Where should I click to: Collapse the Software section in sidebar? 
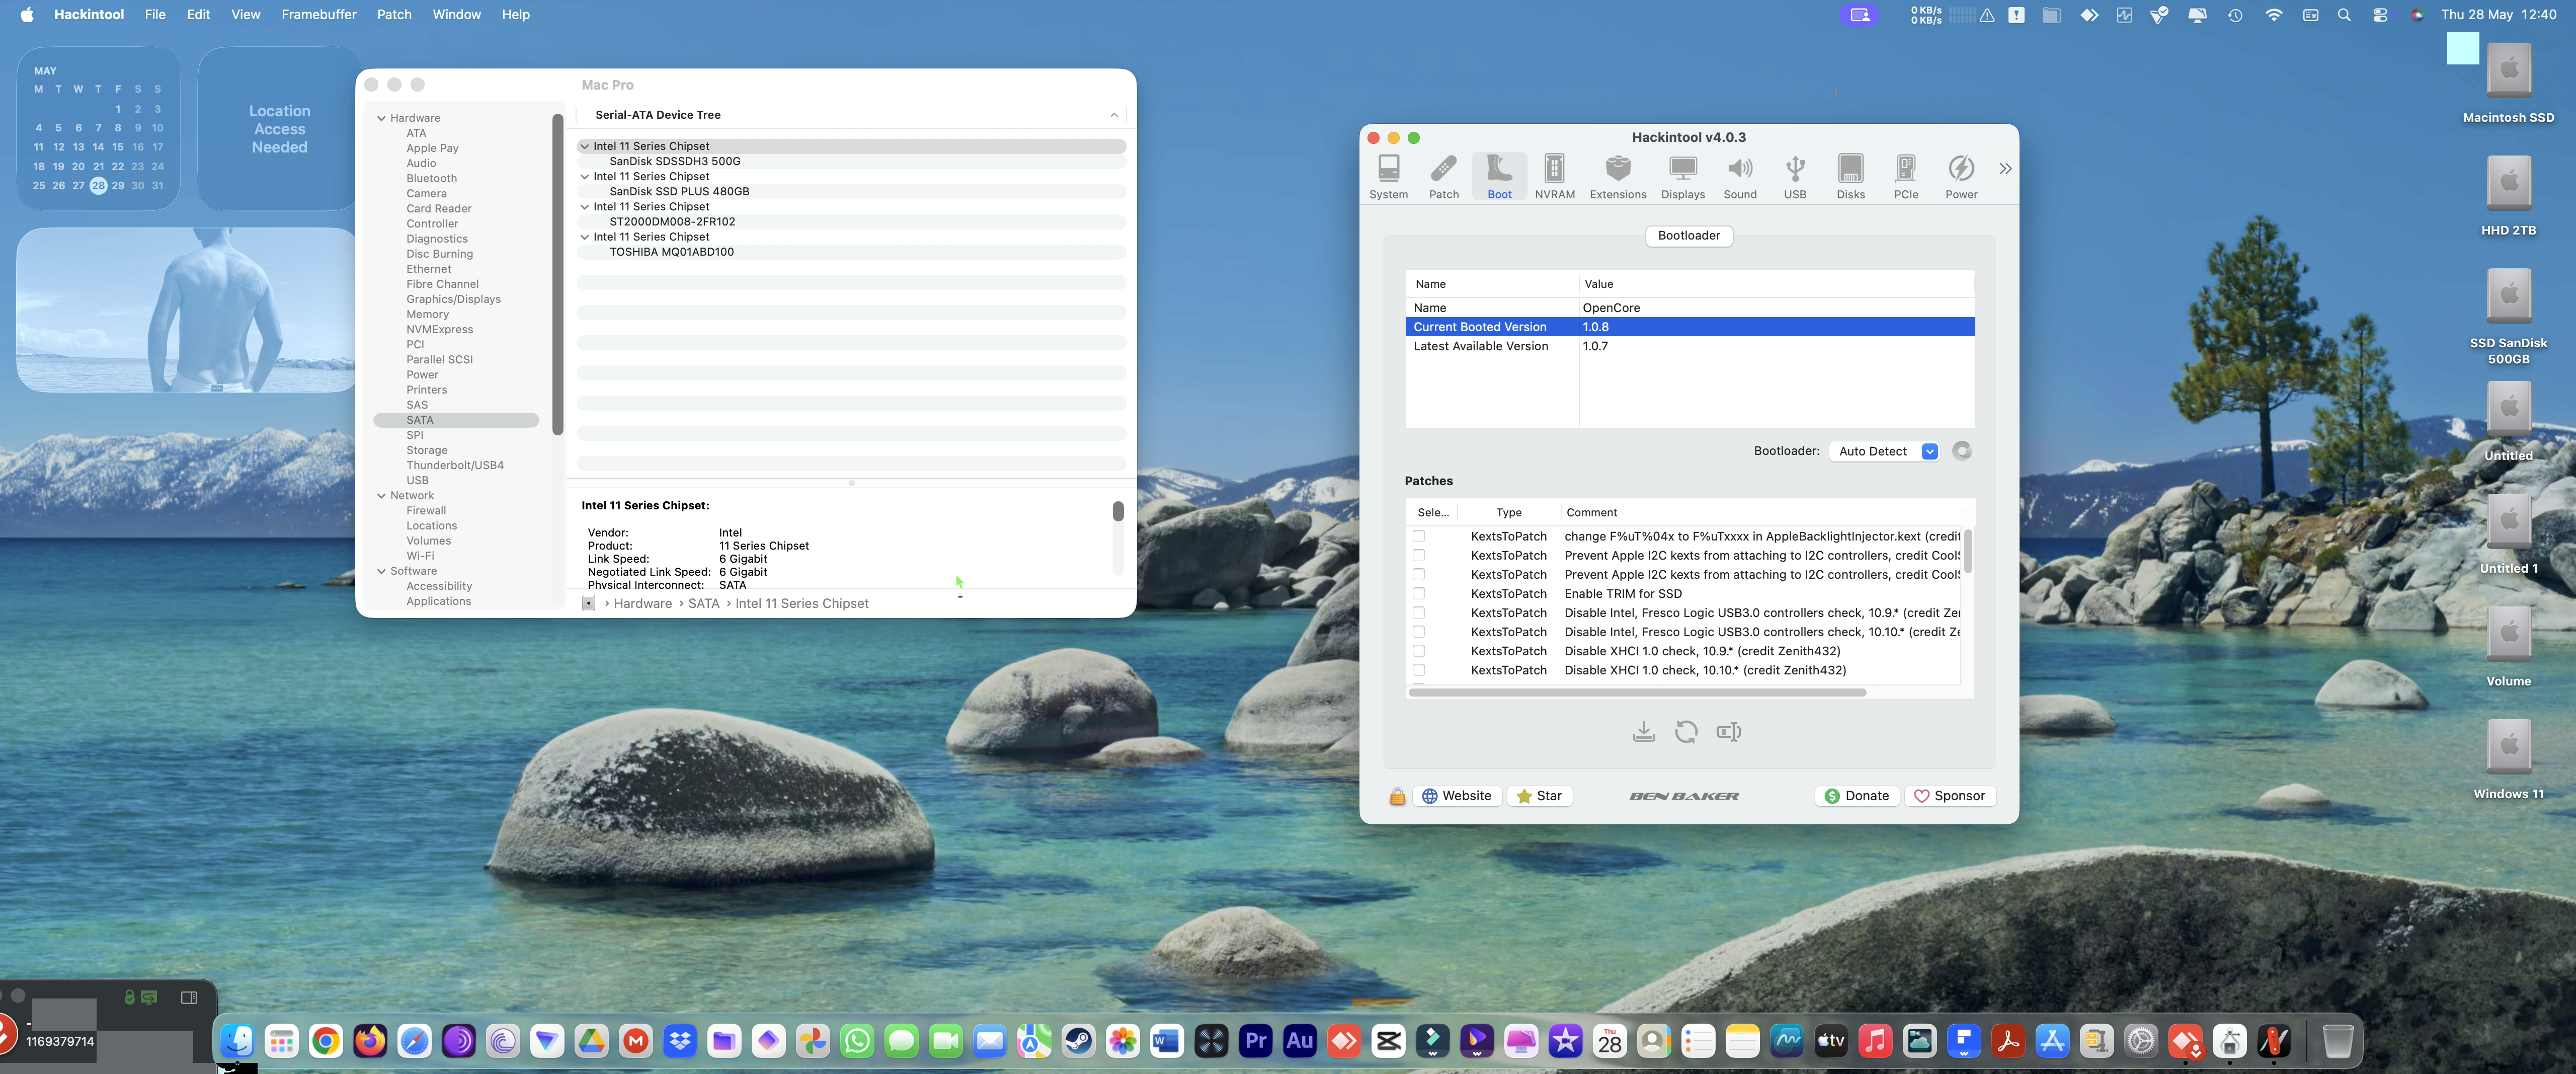click(381, 571)
